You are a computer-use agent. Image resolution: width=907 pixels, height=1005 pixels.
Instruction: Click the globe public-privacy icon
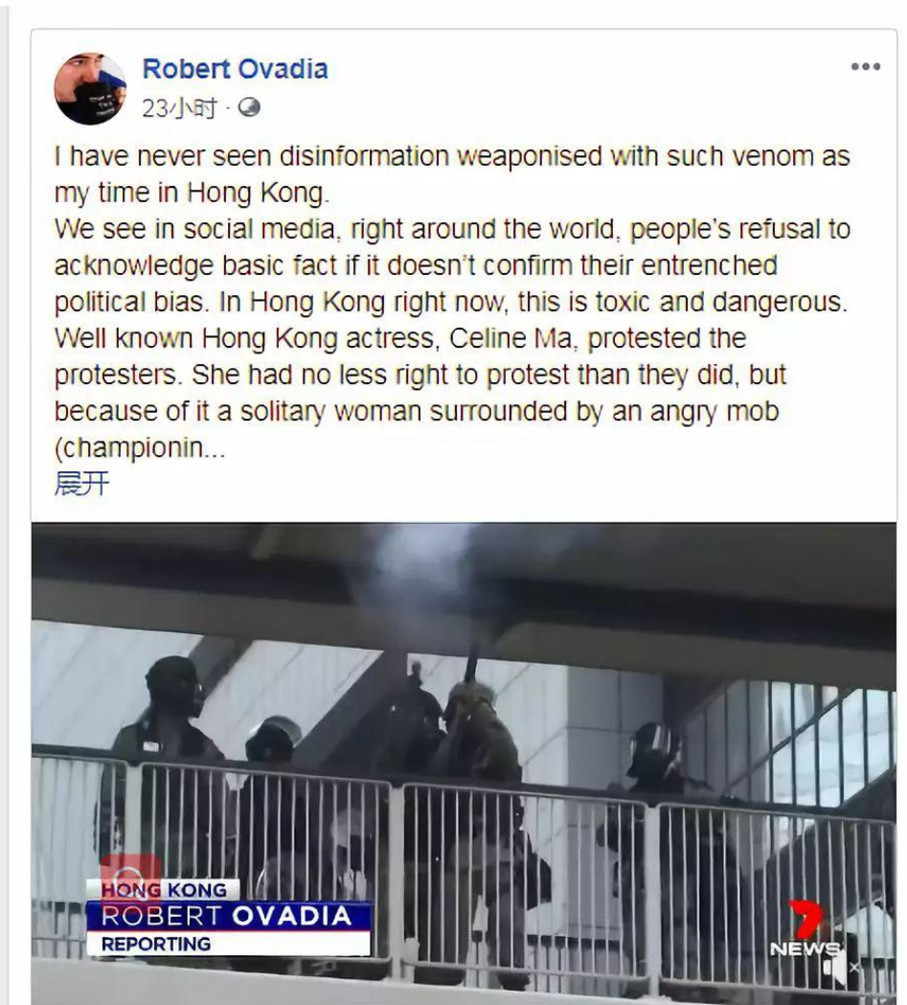(x=248, y=107)
